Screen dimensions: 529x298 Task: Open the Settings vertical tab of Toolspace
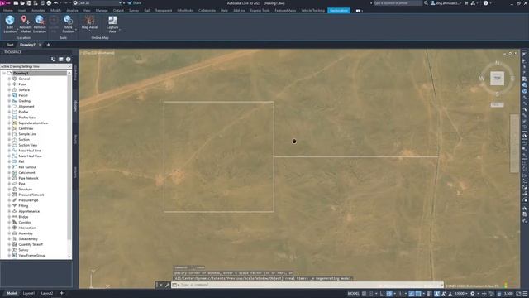[x=75, y=106]
